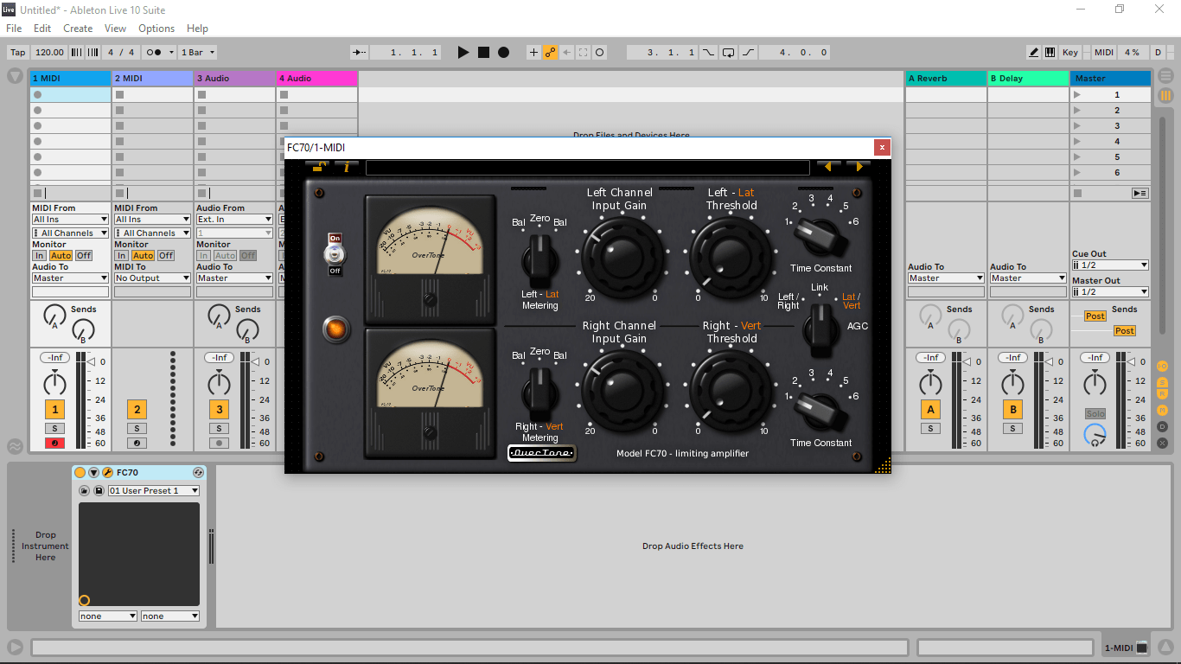This screenshot has width=1181, height=664.
Task: Toggle Draw Mode pencil icon
Action: pyautogui.click(x=1034, y=53)
